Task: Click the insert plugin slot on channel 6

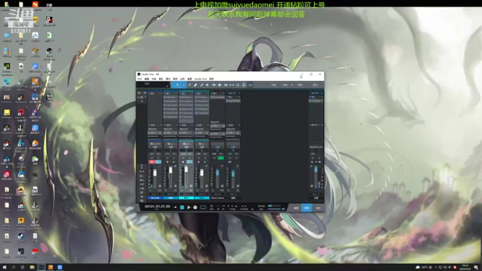Action: pos(233,101)
